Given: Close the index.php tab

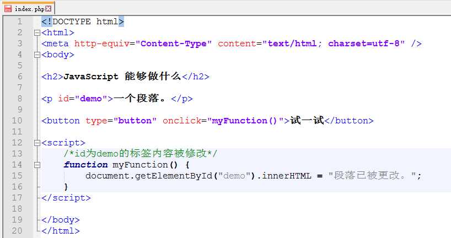Looking at the screenshot, I should coord(49,9).
